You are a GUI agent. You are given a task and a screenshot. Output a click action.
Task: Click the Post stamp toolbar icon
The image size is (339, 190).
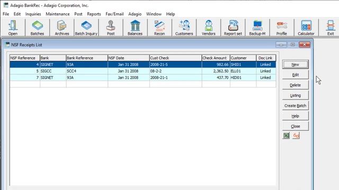pyautogui.click(x=111, y=27)
